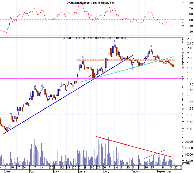
Task: Select the blue H head label
Action: (x=113, y=41)
